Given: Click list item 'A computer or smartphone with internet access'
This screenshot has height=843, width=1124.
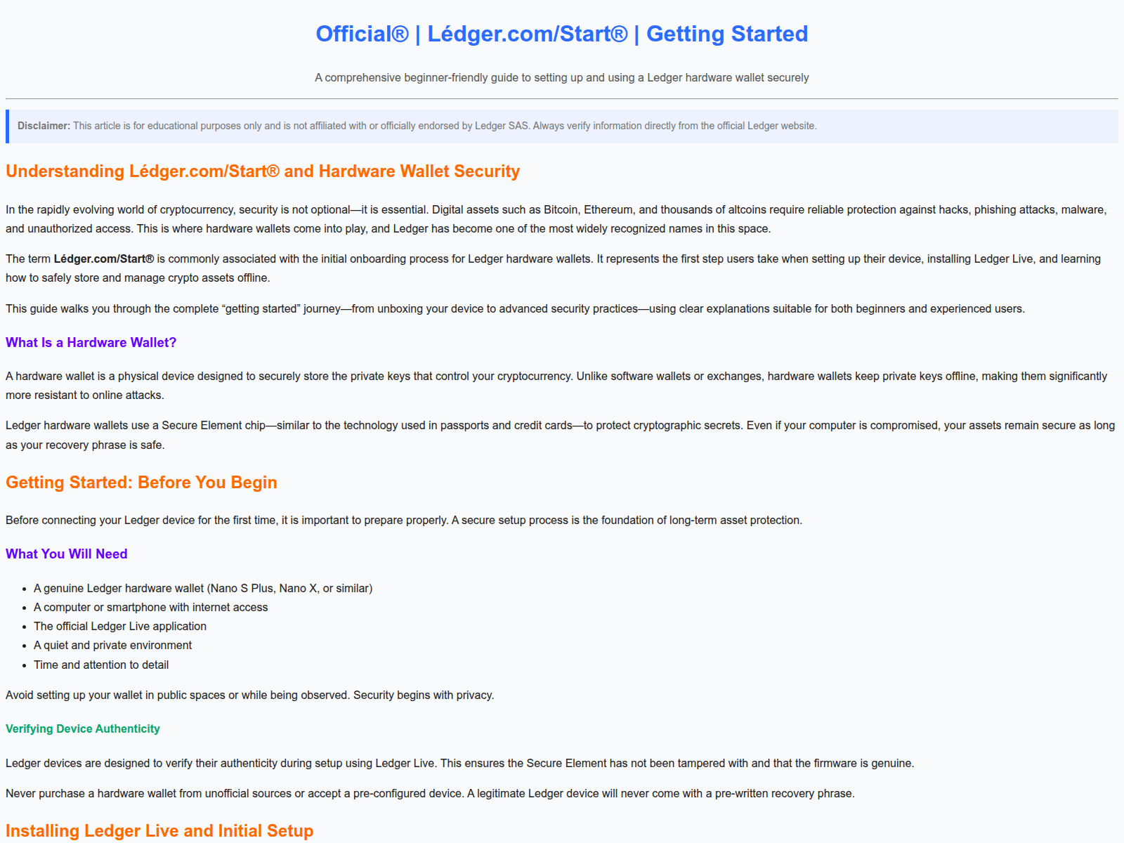Looking at the screenshot, I should coord(150,607).
